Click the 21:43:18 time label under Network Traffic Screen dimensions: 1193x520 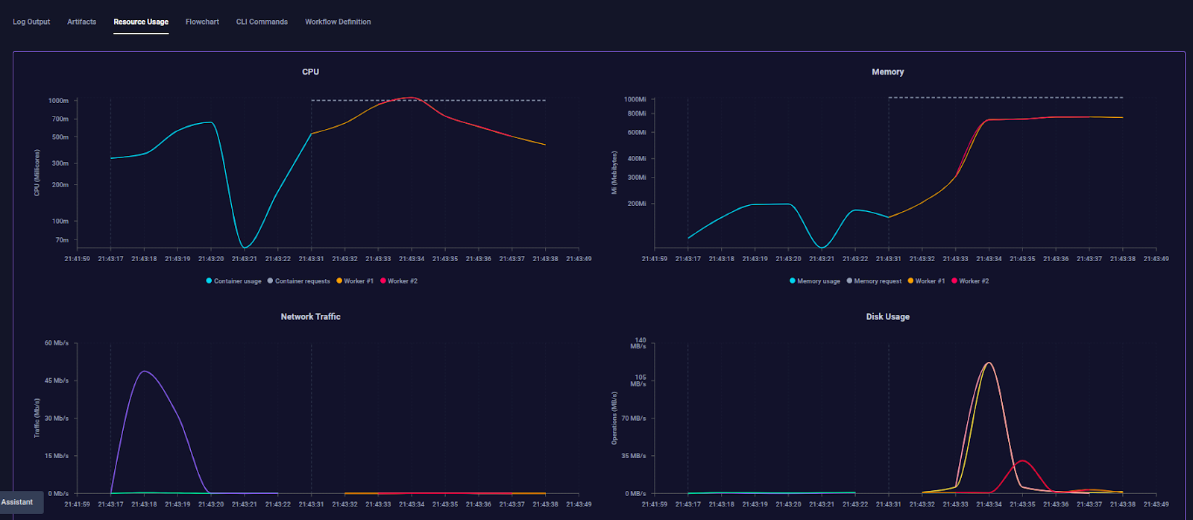(144, 504)
